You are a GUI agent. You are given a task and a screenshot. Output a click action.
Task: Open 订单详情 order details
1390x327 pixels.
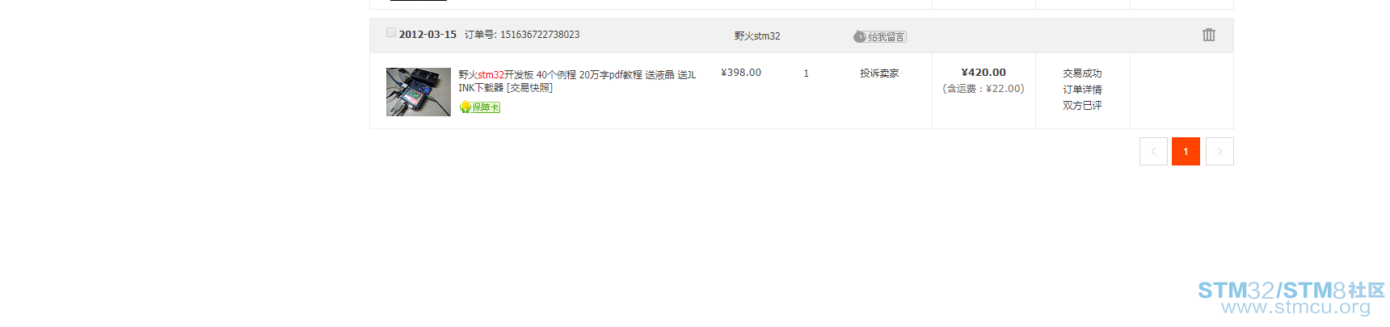point(1082,90)
